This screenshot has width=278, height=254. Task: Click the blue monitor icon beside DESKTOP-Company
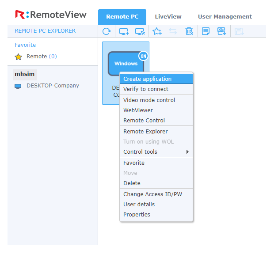18,86
